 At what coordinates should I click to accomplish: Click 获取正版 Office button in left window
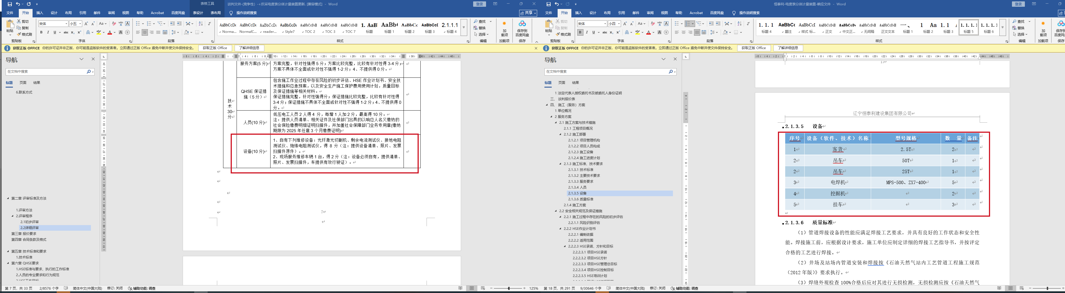tap(215, 48)
